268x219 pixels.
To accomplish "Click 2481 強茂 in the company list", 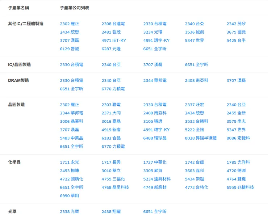I will pos(111,32).
